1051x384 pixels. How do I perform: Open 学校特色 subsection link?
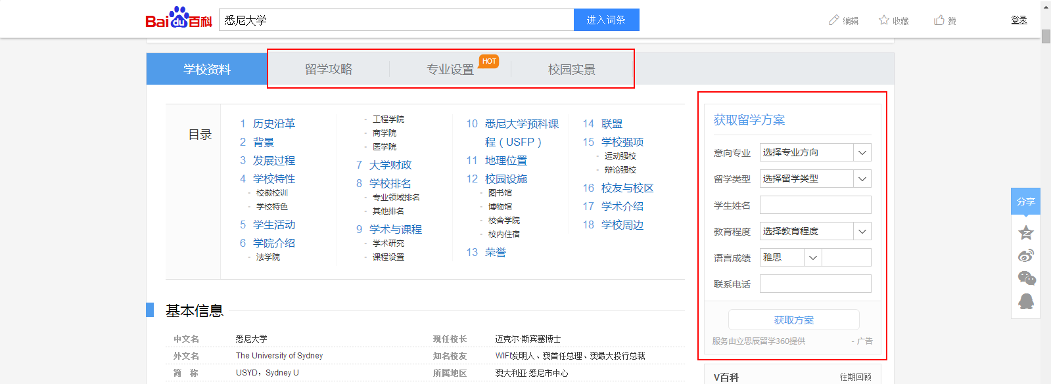pyautogui.click(x=272, y=207)
